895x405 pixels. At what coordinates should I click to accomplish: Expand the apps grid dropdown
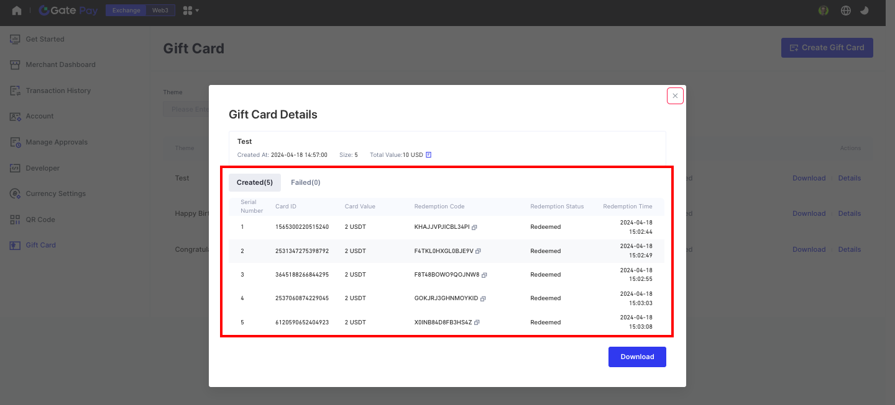point(191,11)
